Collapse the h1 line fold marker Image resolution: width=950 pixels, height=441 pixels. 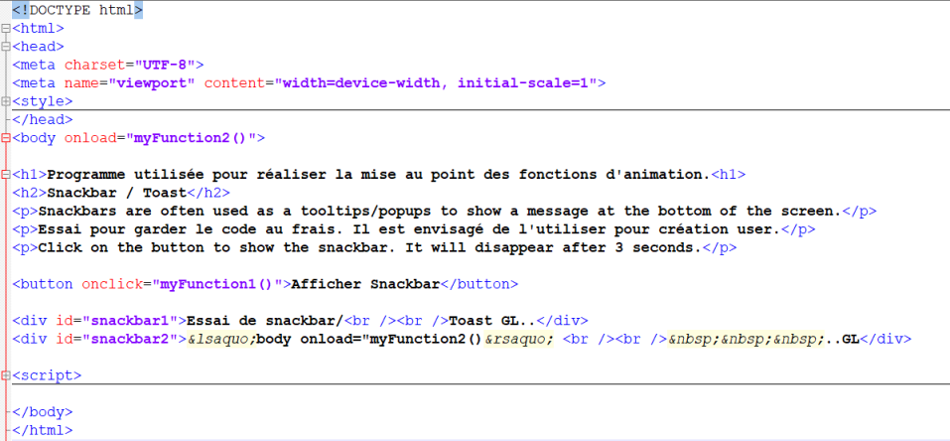(6, 175)
